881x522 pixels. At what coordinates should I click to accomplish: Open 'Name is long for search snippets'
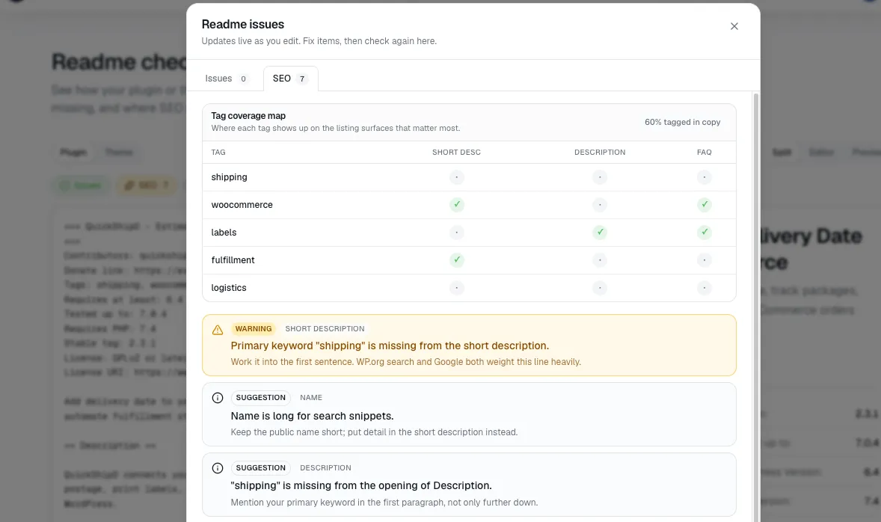click(469, 414)
